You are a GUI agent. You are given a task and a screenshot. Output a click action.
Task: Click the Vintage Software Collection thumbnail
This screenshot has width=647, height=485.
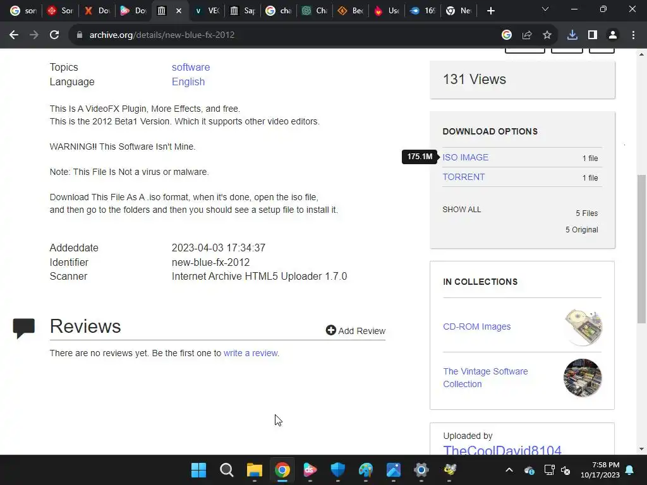583,378
